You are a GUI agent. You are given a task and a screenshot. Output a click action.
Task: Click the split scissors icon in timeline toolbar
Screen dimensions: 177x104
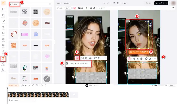(30, 85)
